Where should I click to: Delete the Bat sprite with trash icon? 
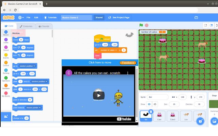(151, 112)
